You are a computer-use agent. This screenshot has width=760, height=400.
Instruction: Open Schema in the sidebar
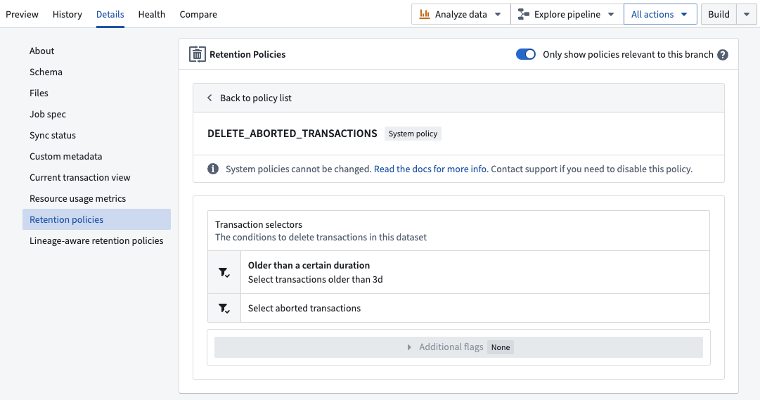tap(96, 72)
